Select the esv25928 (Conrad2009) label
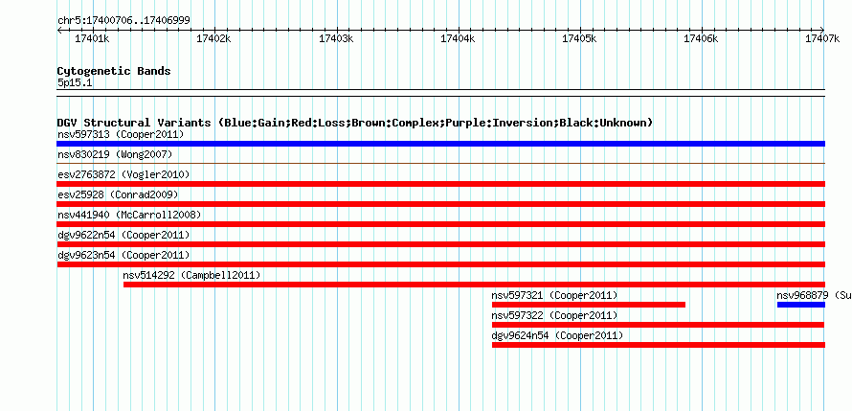The width and height of the screenshot is (852, 411). pos(118,194)
